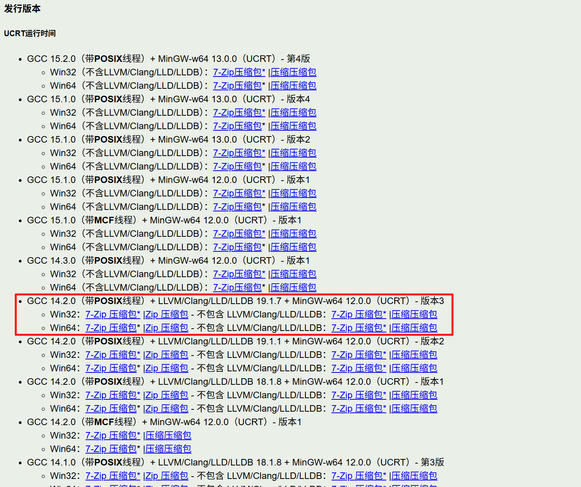Open GCC 14.2.0 版本2 Win32 不包含LLVM 7-Zip 压缩包
The height and width of the screenshot is (487, 581).
[x=359, y=355]
